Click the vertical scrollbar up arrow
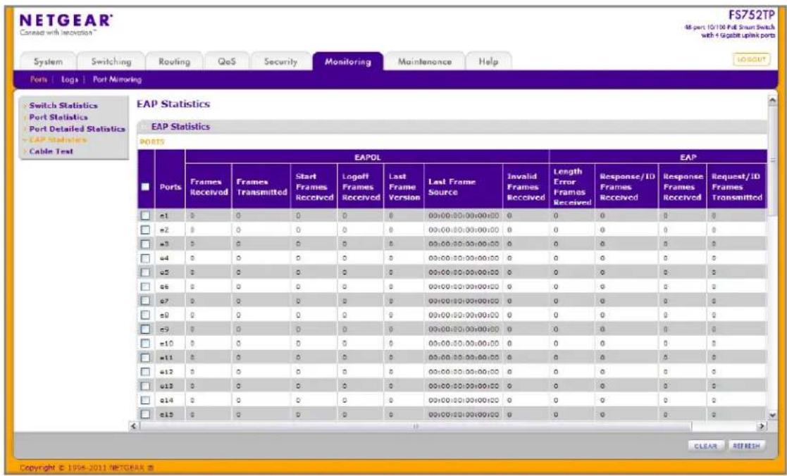Screen dimensions: 787x476 click(x=772, y=100)
